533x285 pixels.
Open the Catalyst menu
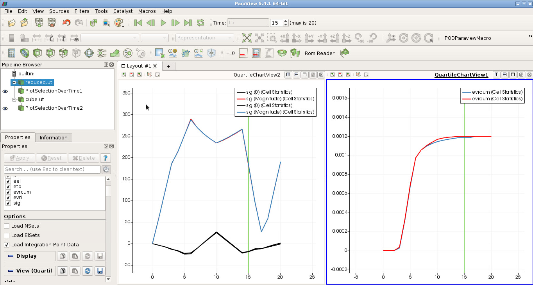123,11
